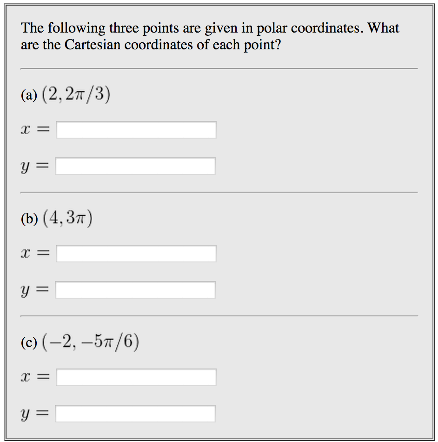
Task: Click the part (a) label
Action: (x=28, y=94)
